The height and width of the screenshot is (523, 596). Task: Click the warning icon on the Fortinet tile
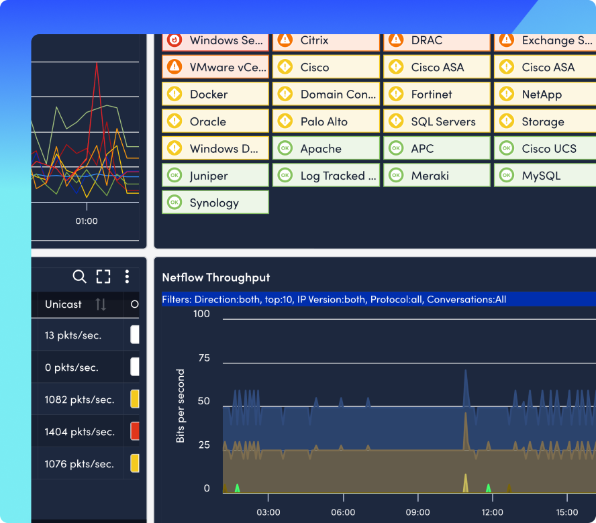click(x=396, y=94)
